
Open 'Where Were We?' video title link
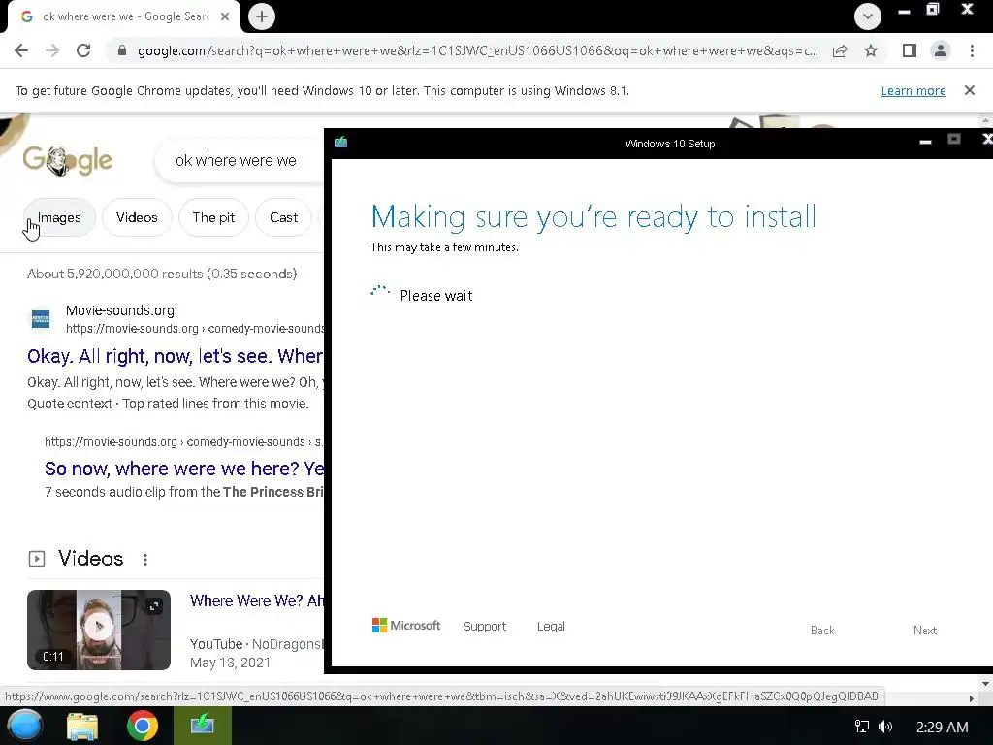[256, 600]
